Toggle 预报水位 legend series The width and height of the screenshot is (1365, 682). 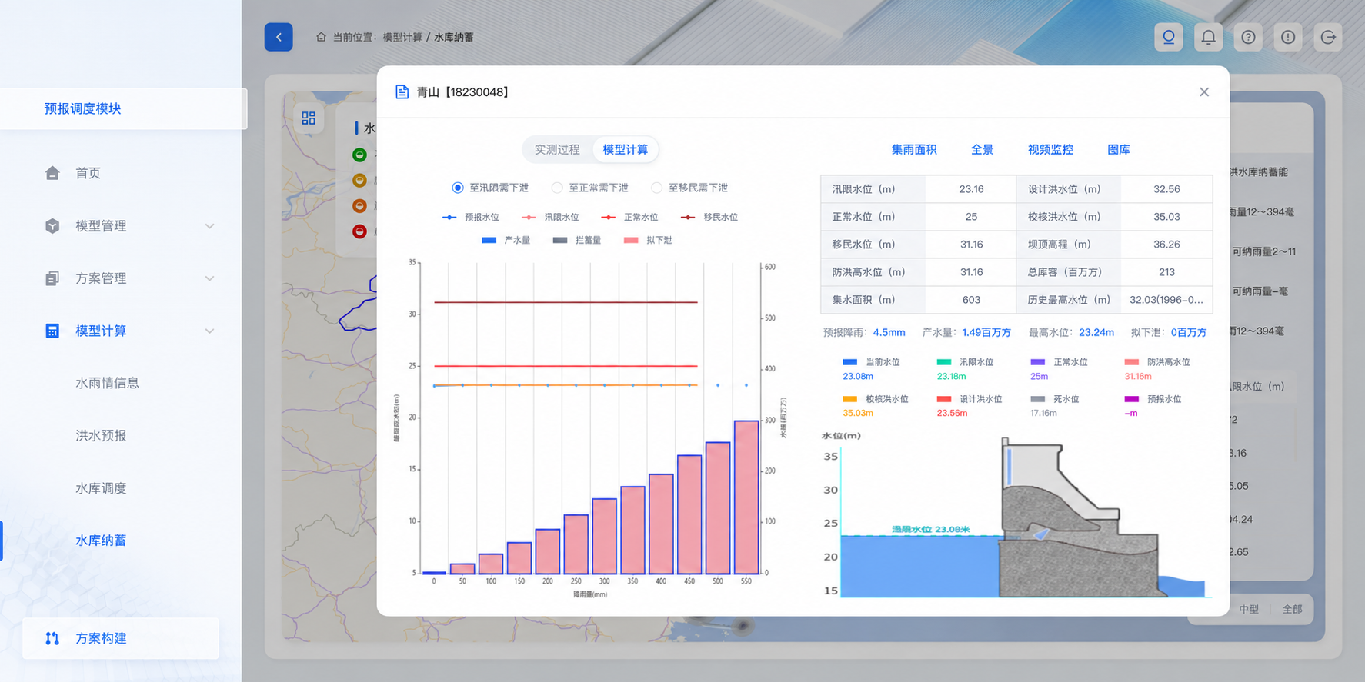click(471, 218)
